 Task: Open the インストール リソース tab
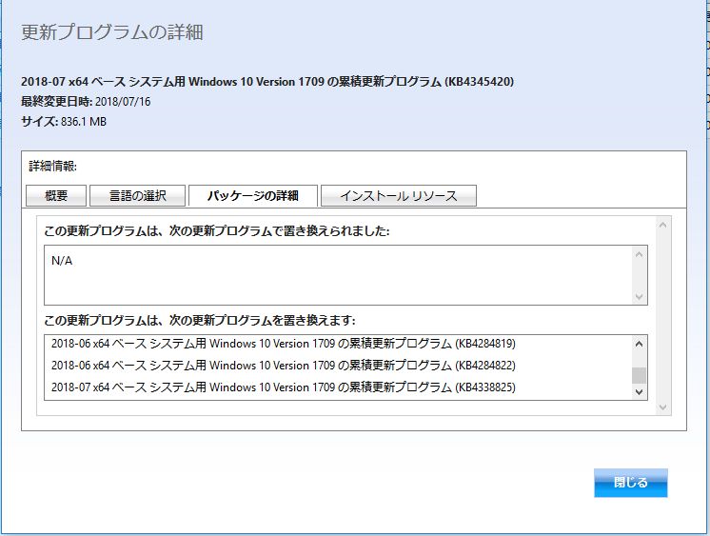click(x=399, y=196)
